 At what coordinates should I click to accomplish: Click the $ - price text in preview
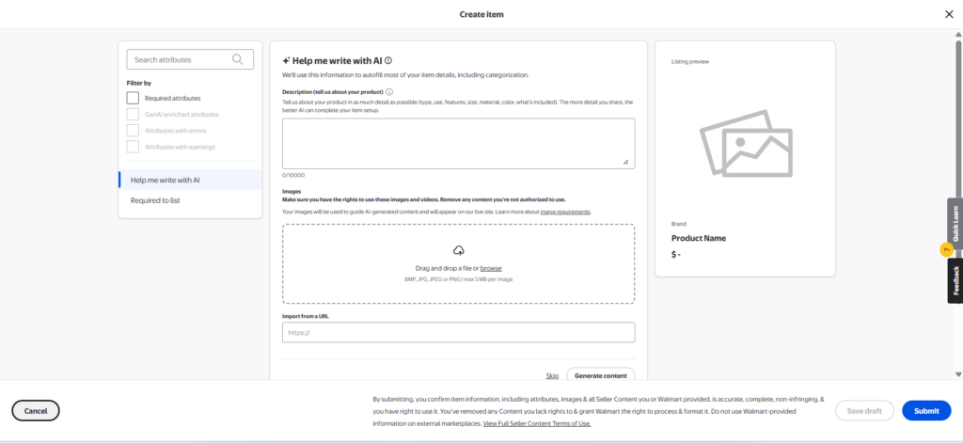pos(676,254)
